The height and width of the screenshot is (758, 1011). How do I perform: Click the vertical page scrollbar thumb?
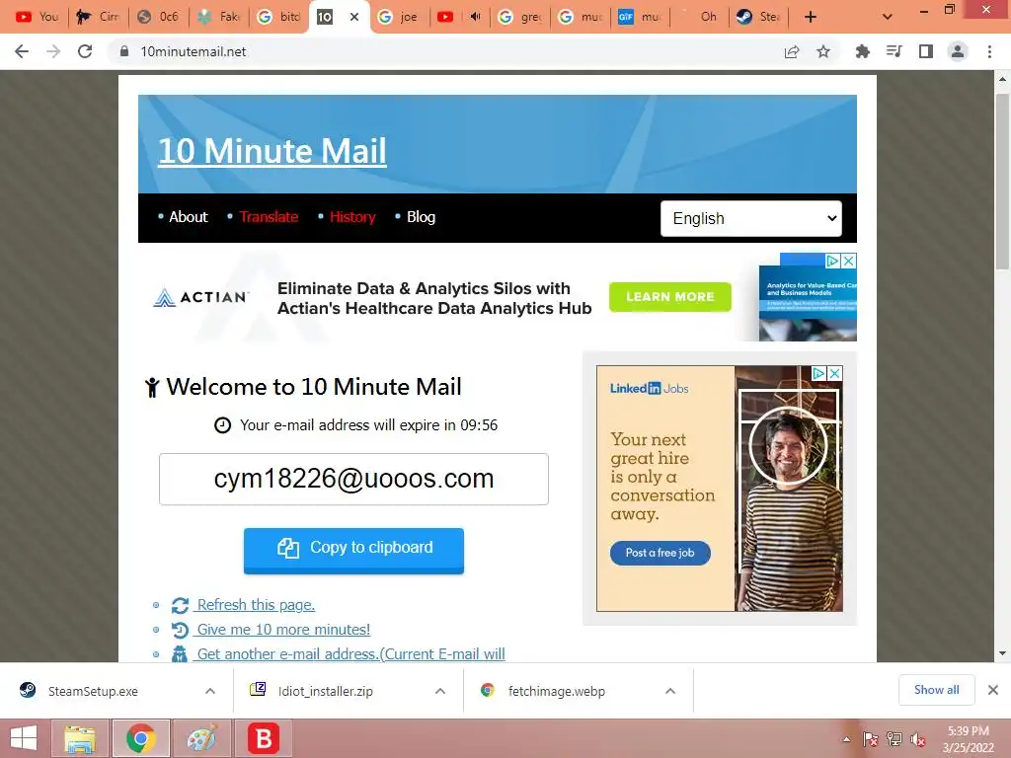pyautogui.click(x=1002, y=181)
